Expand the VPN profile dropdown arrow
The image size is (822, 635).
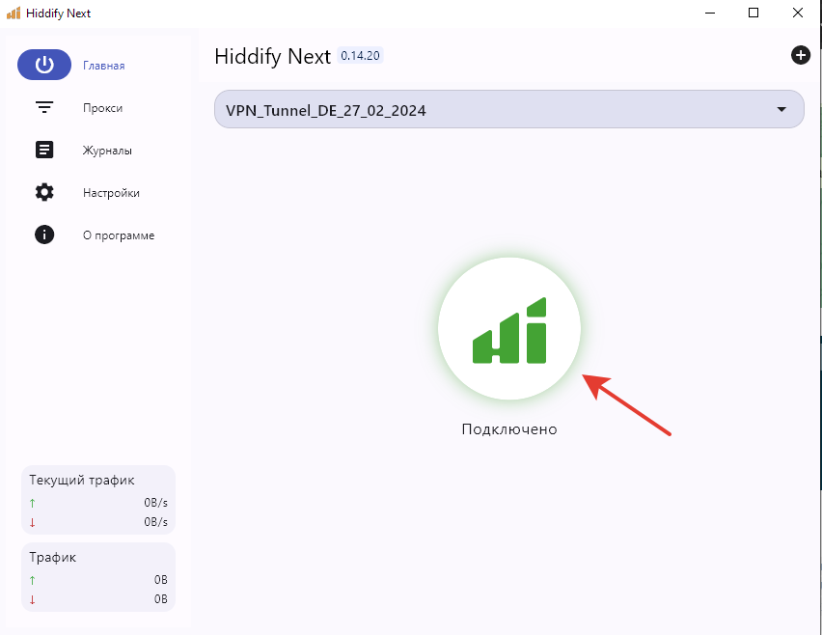coord(781,110)
